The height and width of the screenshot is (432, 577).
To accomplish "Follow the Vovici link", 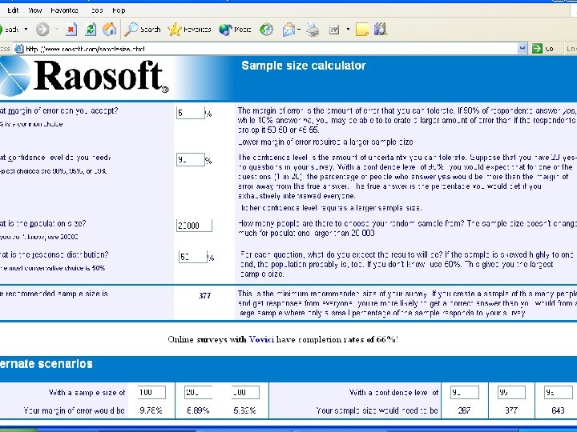I will tap(261, 339).
